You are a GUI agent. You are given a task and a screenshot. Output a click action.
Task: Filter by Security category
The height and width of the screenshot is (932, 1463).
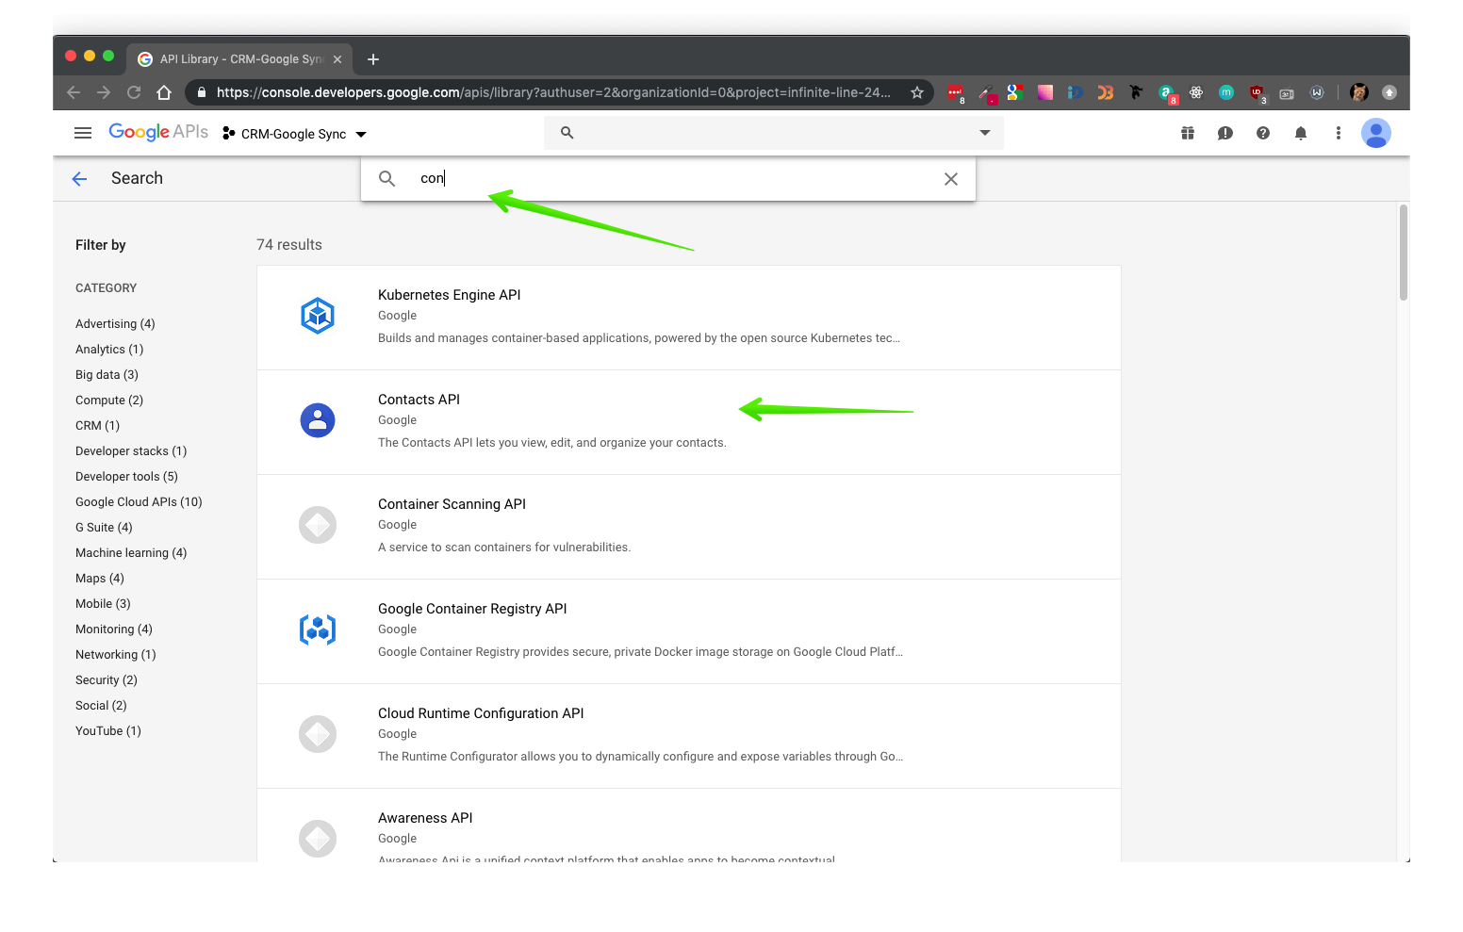[107, 680]
